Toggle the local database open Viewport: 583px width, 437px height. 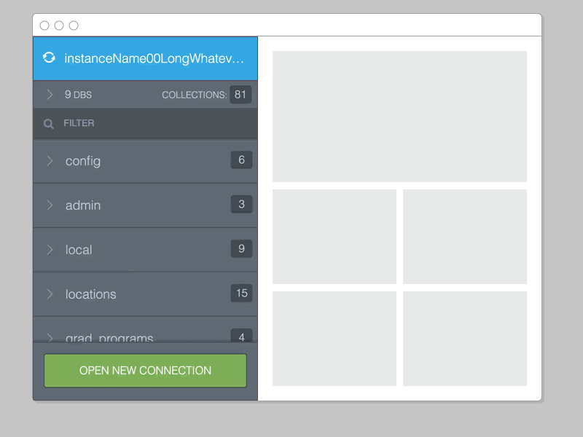pyautogui.click(x=49, y=249)
